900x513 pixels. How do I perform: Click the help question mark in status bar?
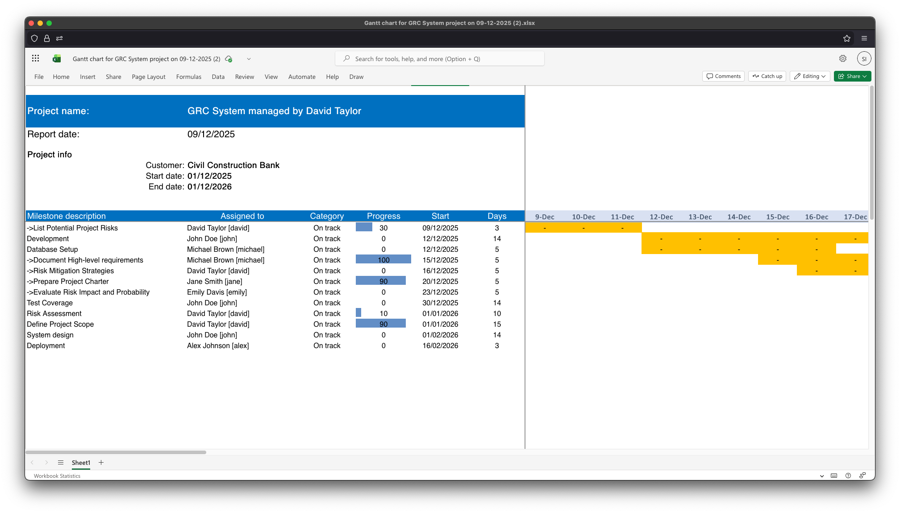(x=848, y=476)
